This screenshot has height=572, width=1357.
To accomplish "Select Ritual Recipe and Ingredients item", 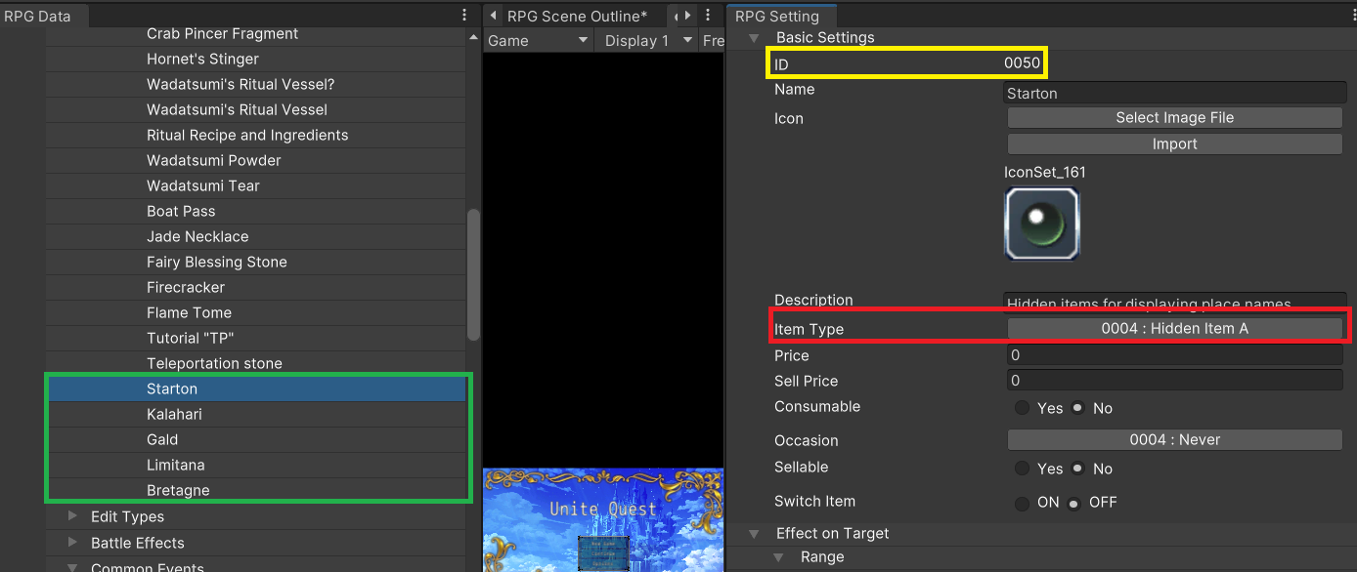I will coord(256,135).
